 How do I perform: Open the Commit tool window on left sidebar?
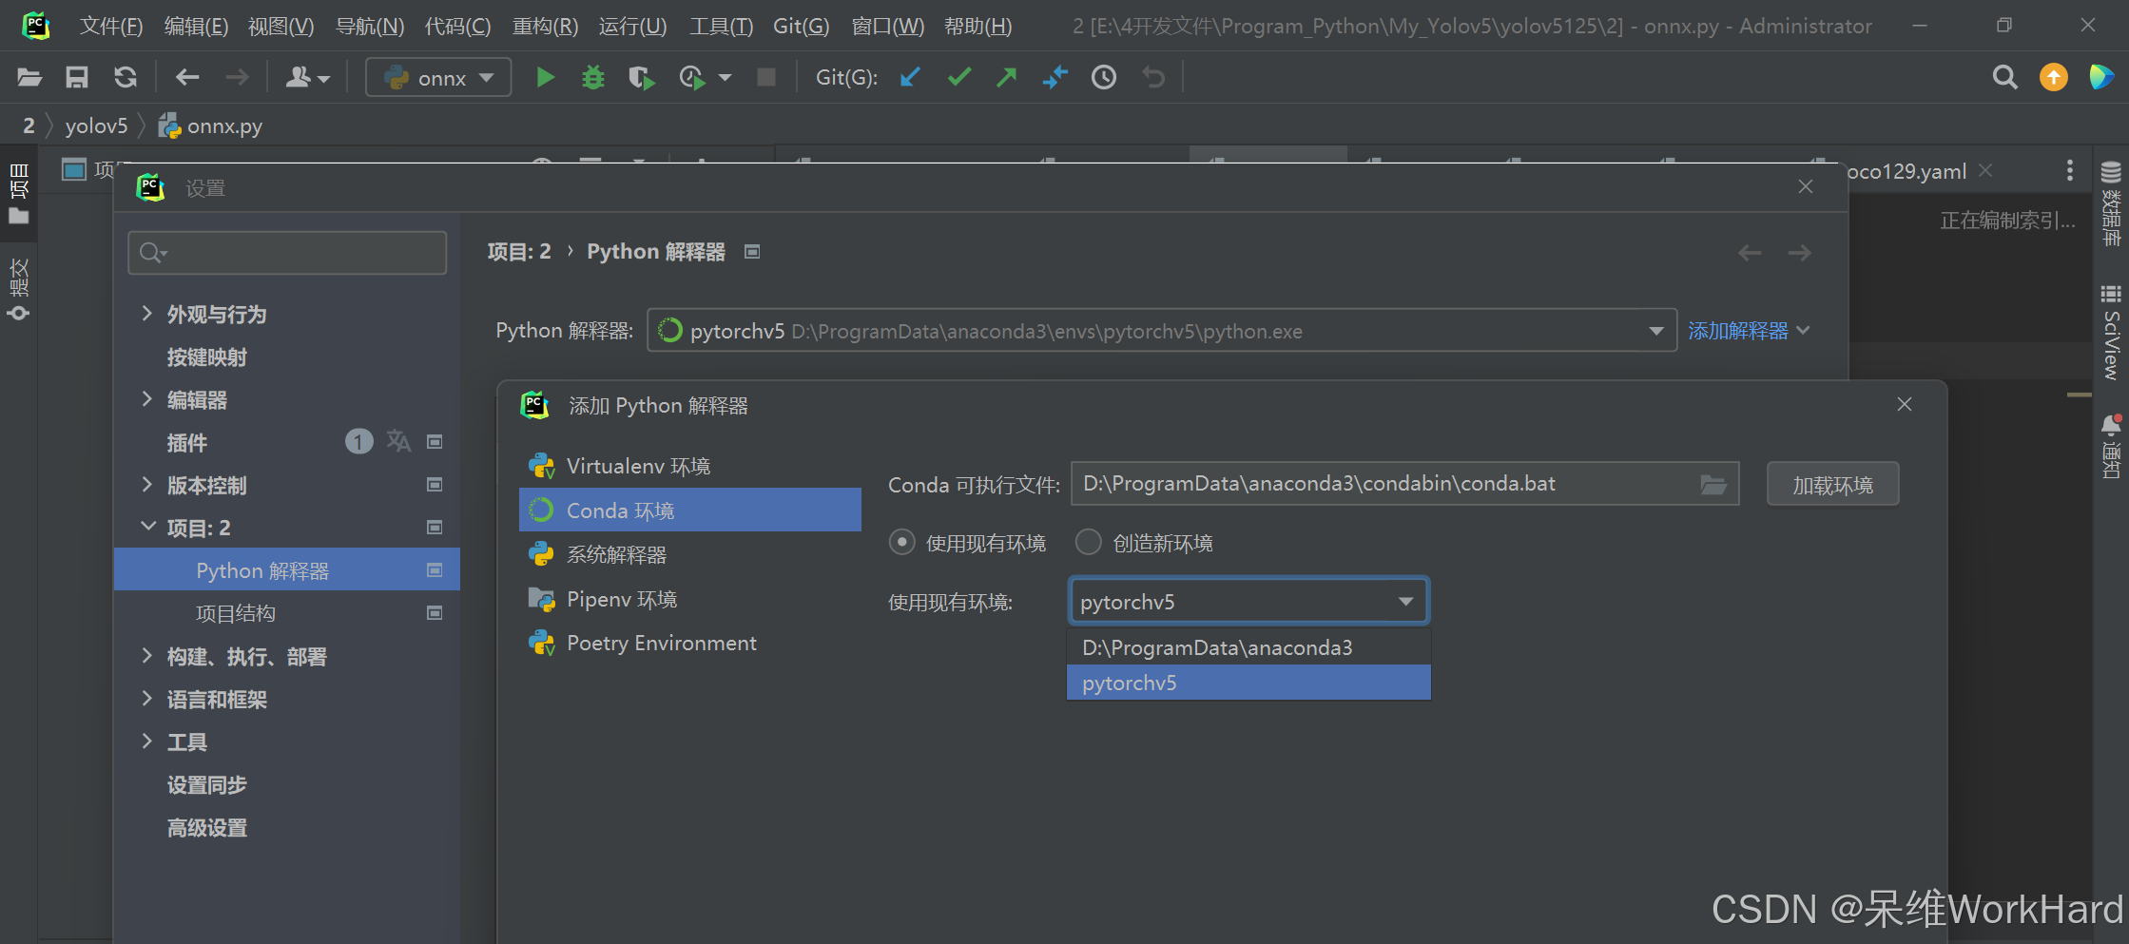point(18,290)
